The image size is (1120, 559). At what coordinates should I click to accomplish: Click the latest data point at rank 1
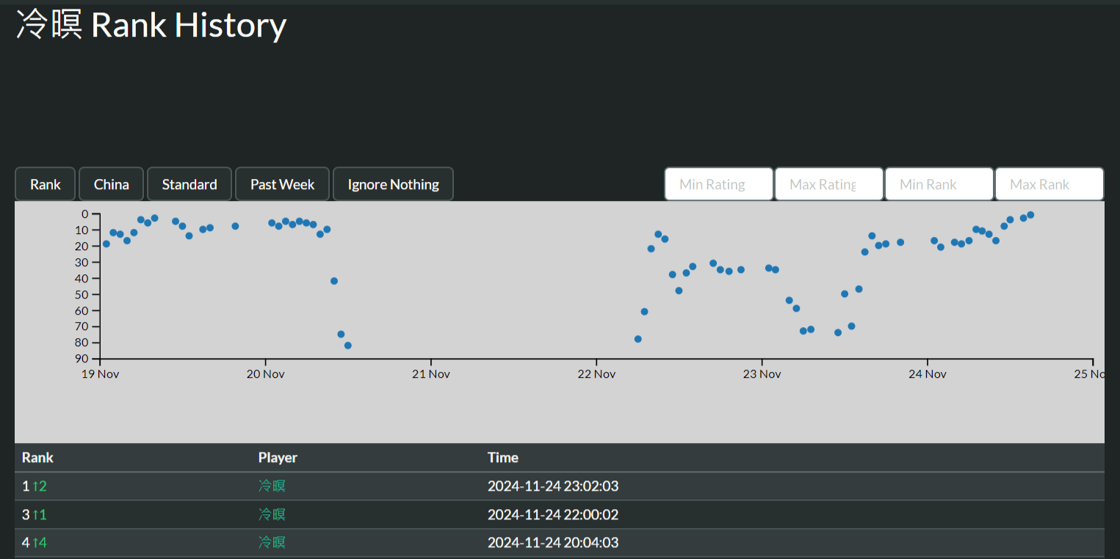(x=1030, y=215)
